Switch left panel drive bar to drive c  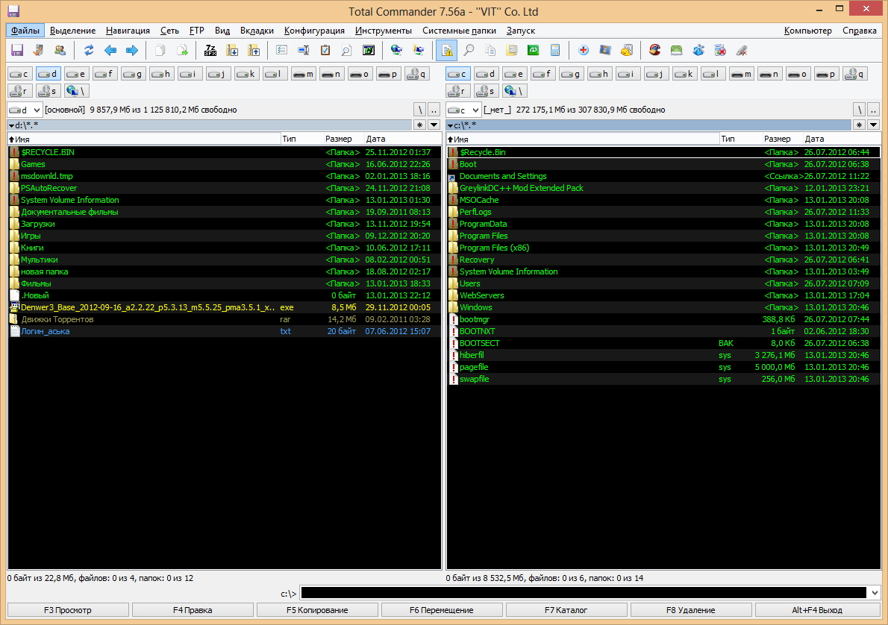(x=20, y=74)
